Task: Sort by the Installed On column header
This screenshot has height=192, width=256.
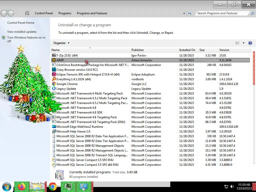Action: [188, 50]
